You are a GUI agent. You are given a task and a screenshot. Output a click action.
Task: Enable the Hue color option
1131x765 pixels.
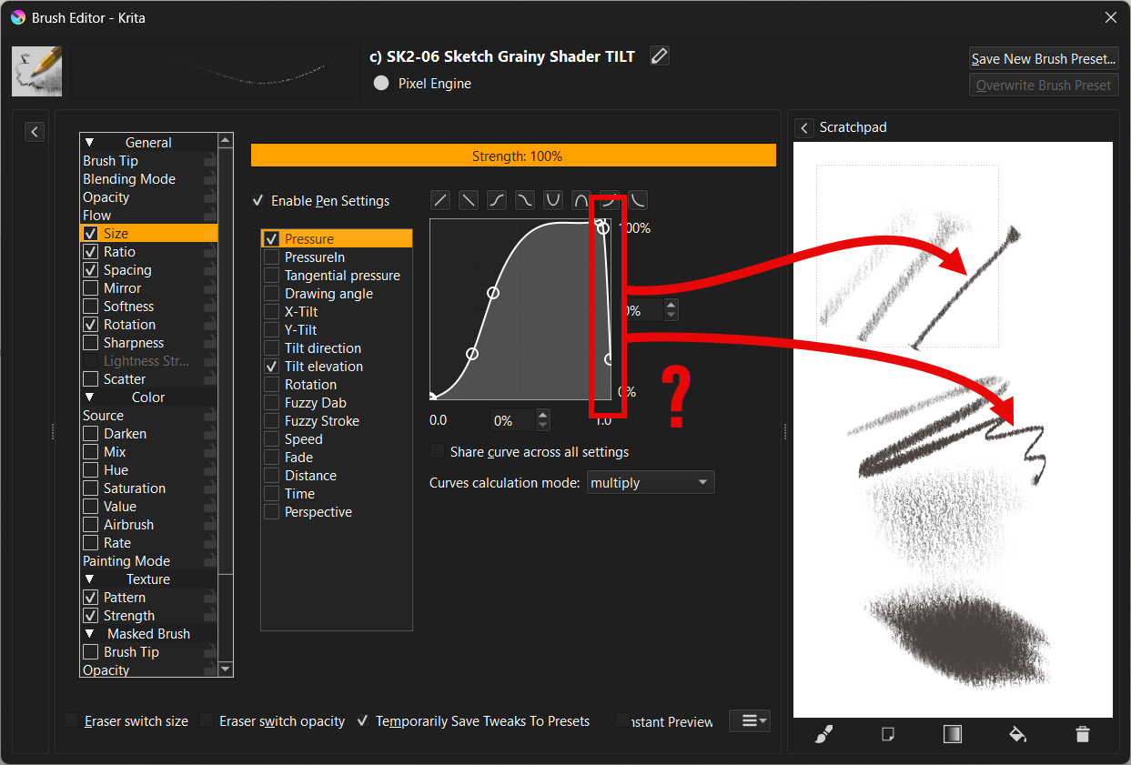coord(90,470)
